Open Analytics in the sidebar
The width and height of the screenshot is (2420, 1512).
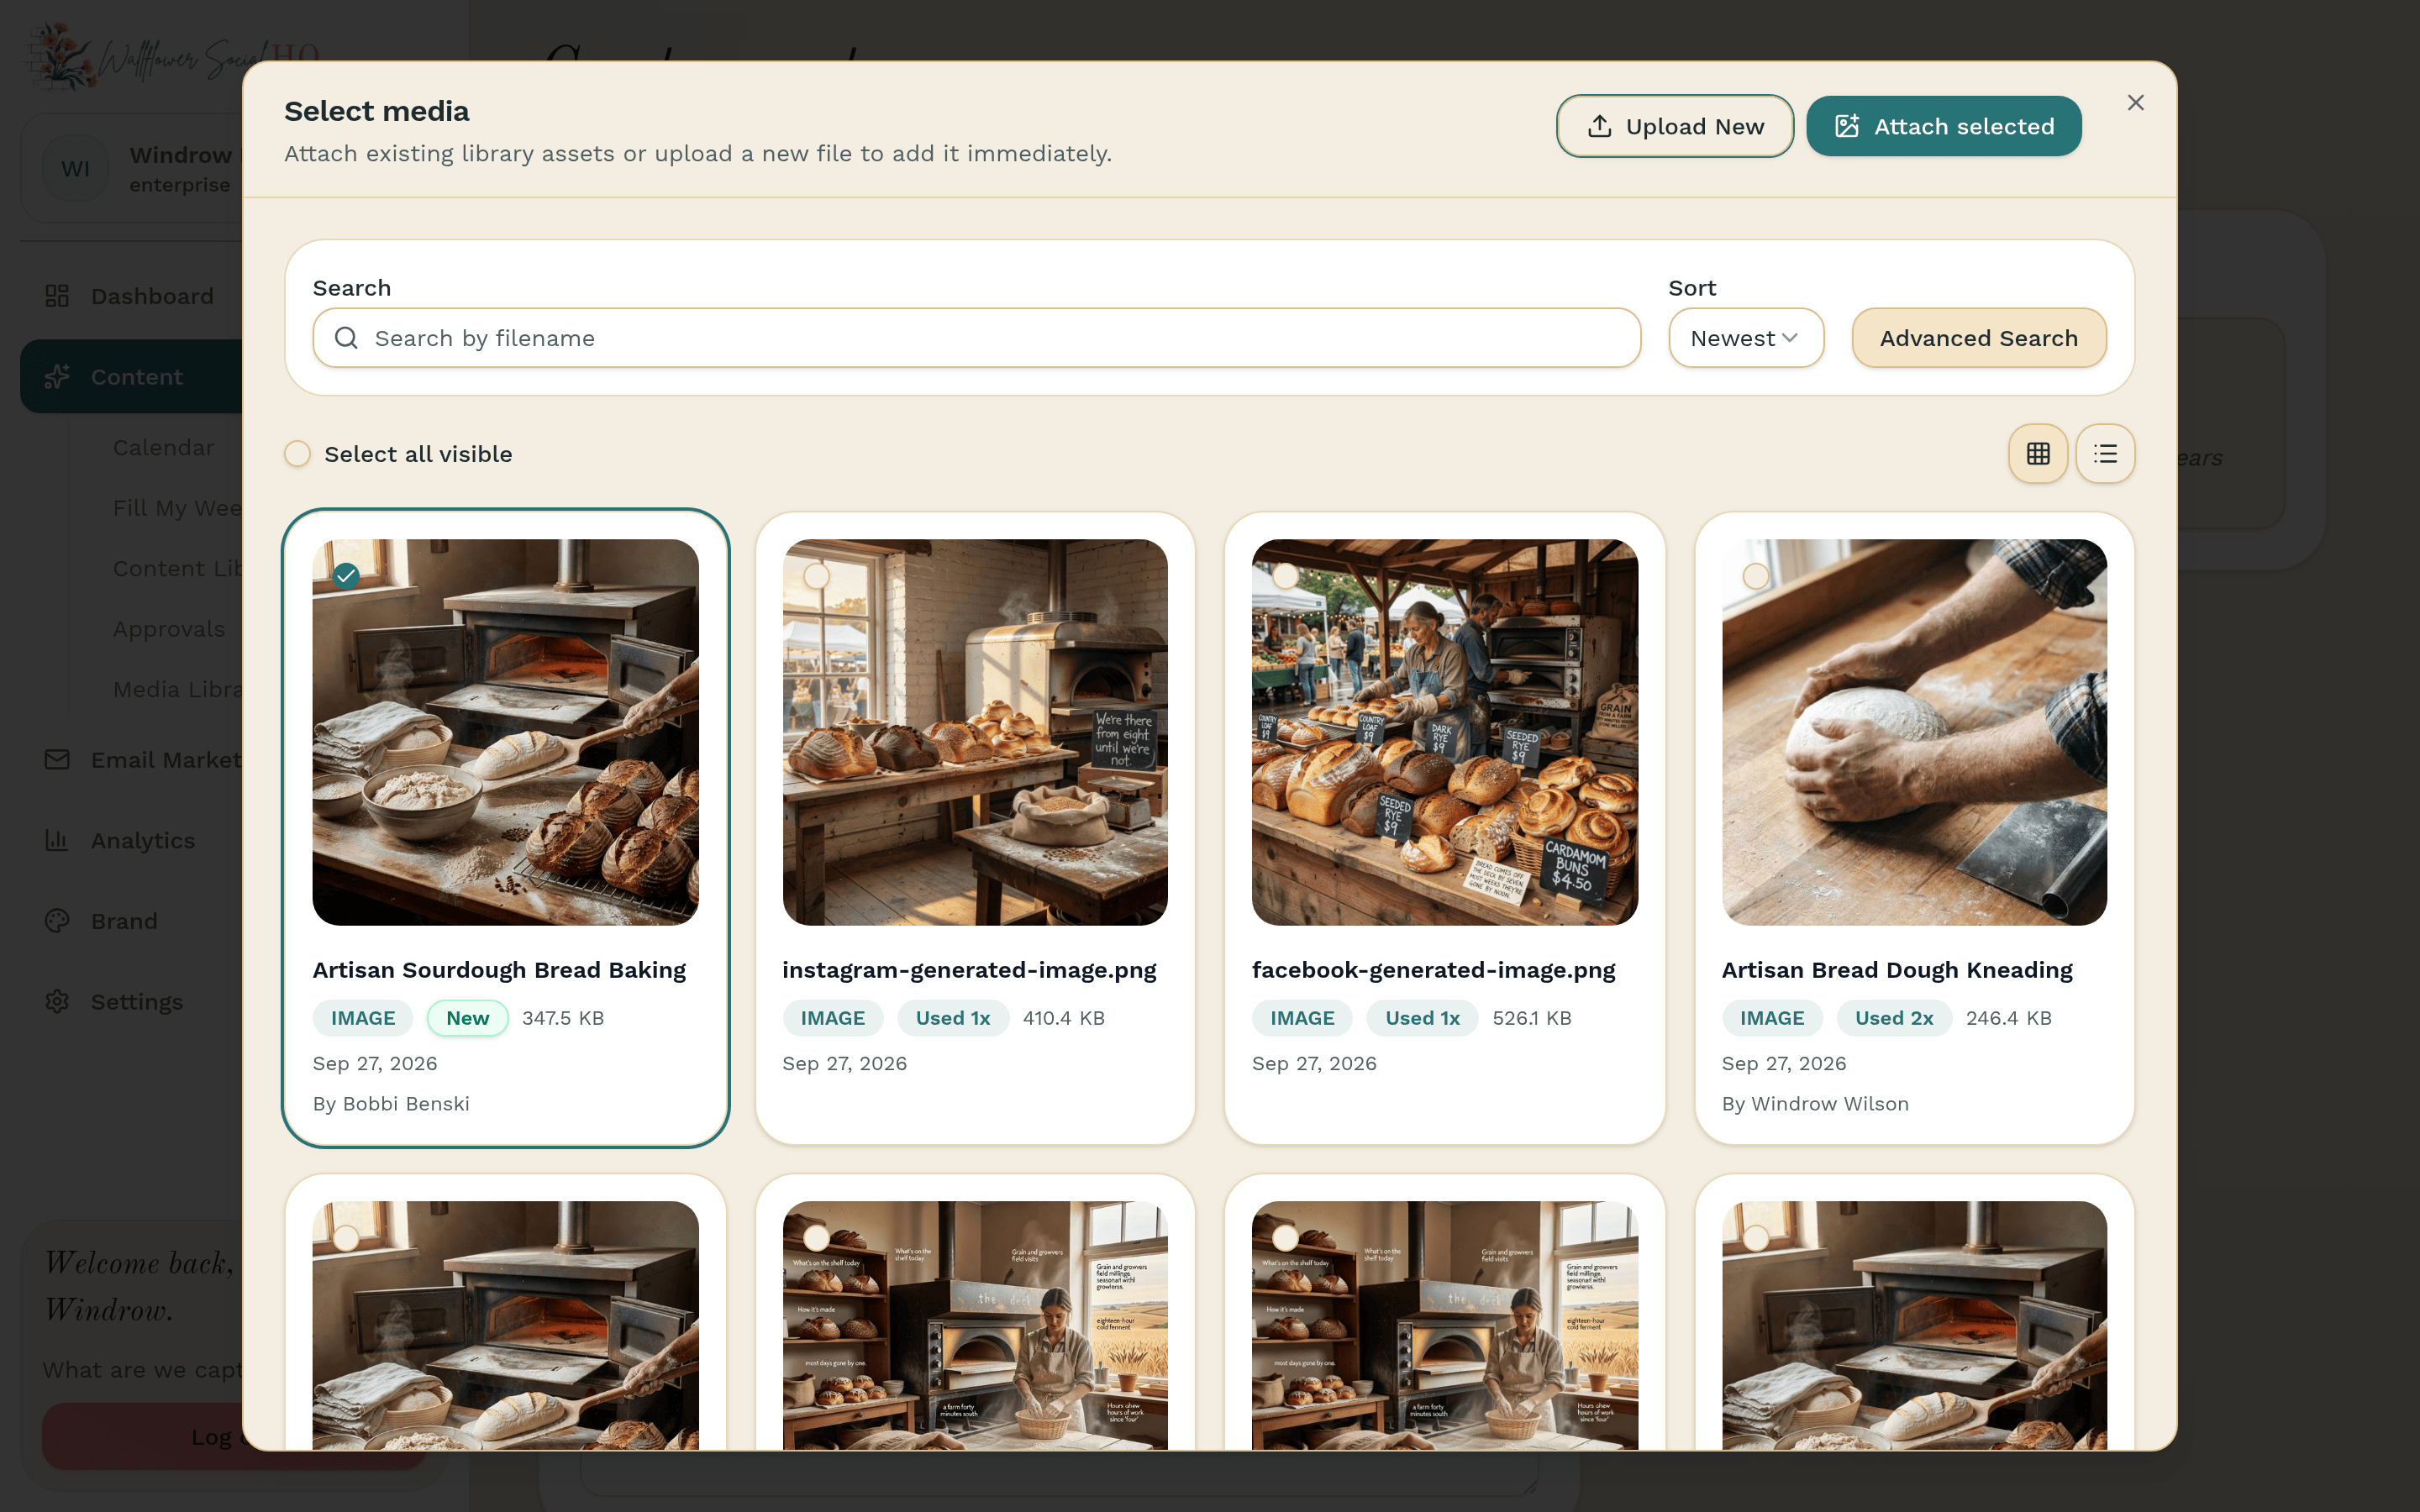[x=143, y=840]
